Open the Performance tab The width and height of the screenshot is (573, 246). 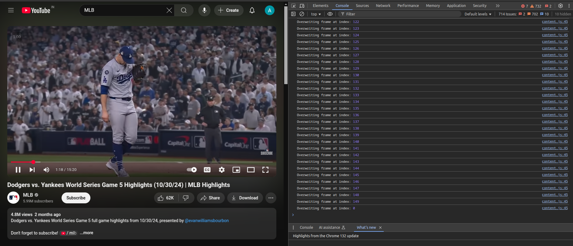click(408, 6)
